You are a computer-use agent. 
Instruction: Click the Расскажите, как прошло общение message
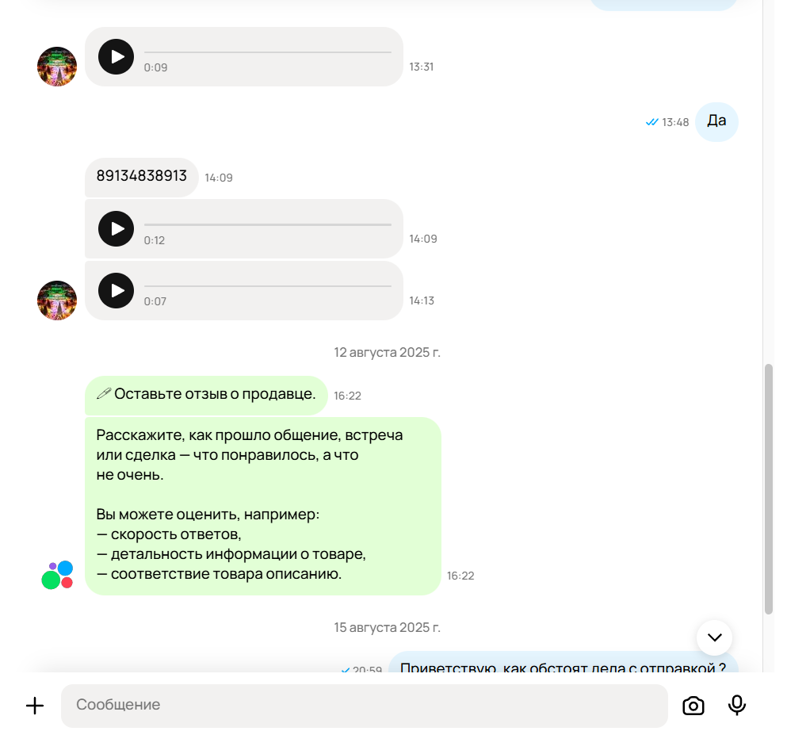point(263,506)
